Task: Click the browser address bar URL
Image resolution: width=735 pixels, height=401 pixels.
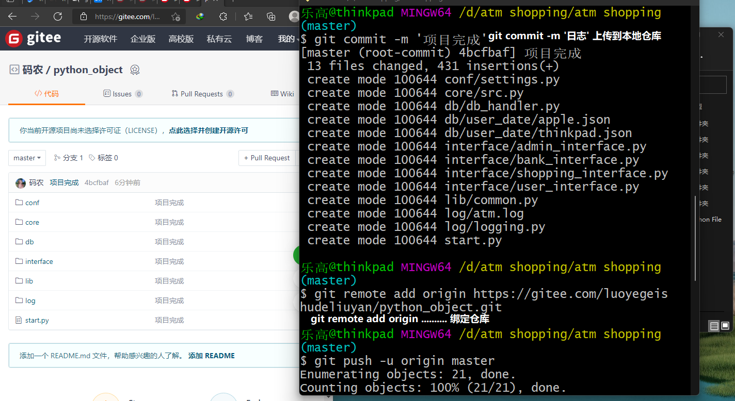Action: [x=127, y=16]
